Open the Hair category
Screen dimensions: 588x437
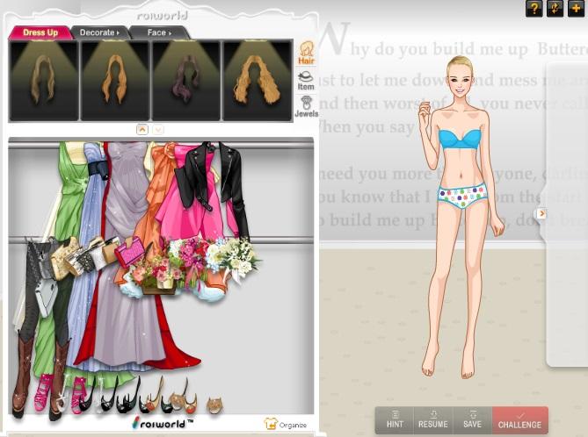[x=306, y=52]
